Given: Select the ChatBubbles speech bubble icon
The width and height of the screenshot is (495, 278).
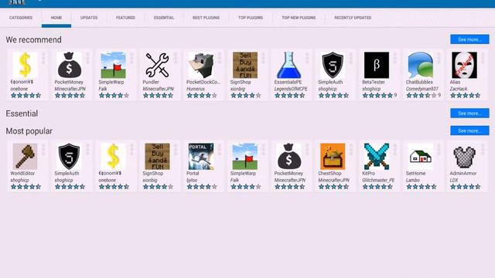Looking at the screenshot, I should click(x=421, y=65).
